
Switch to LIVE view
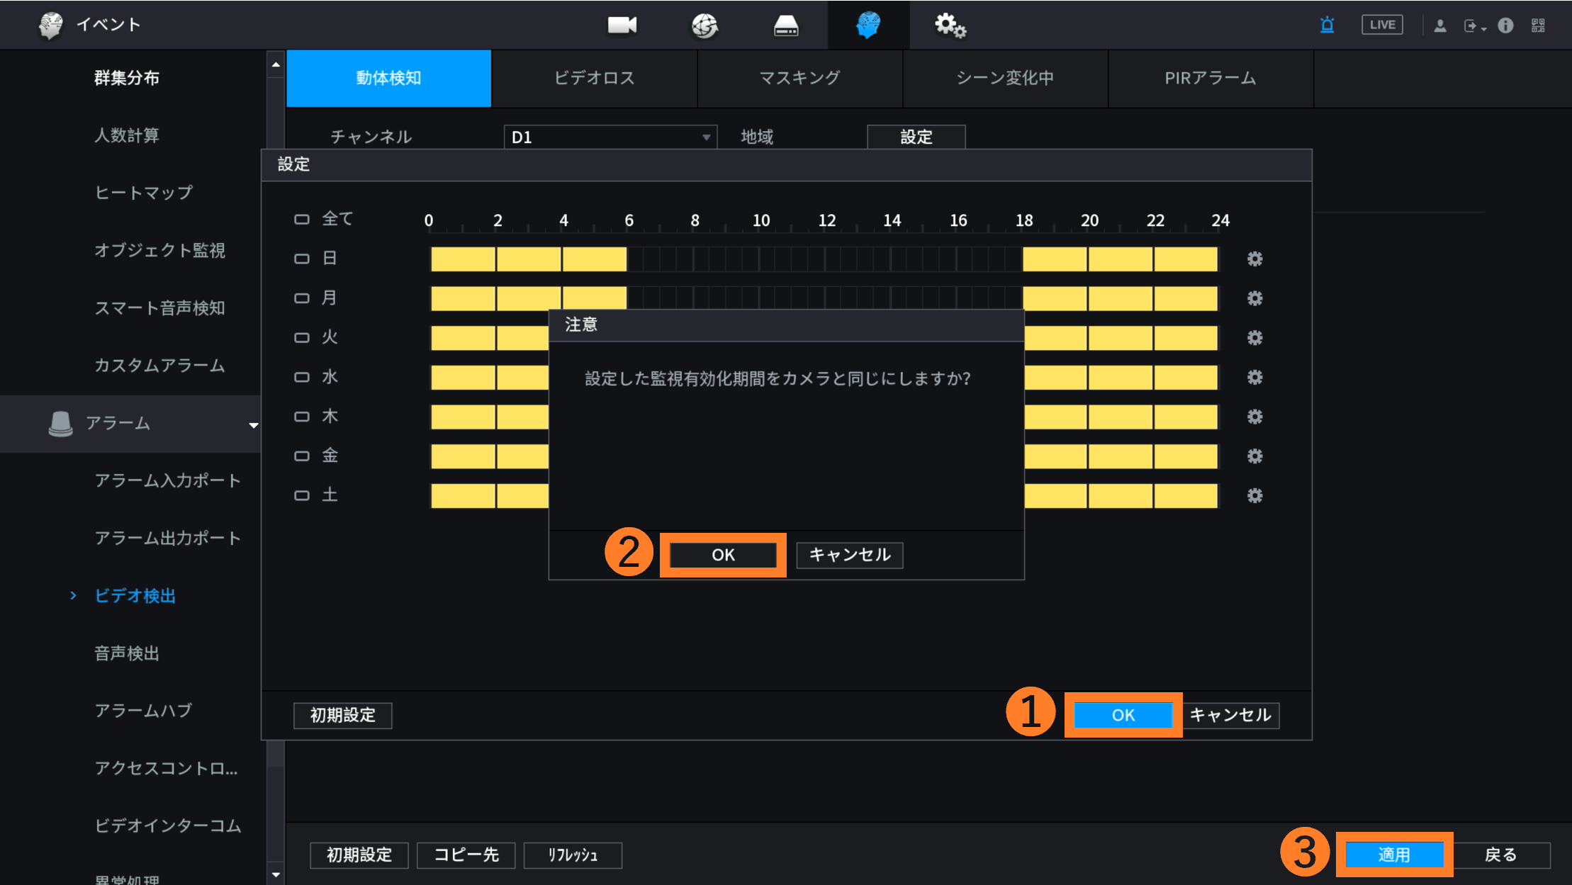tap(1381, 25)
